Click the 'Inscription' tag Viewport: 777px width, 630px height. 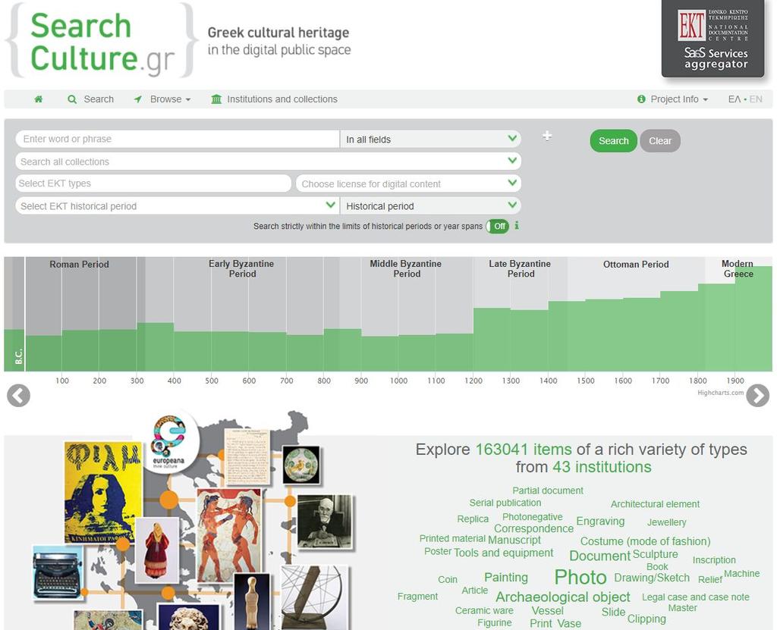click(713, 560)
